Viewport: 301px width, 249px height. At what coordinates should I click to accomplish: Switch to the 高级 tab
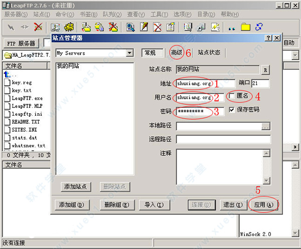(x=177, y=52)
